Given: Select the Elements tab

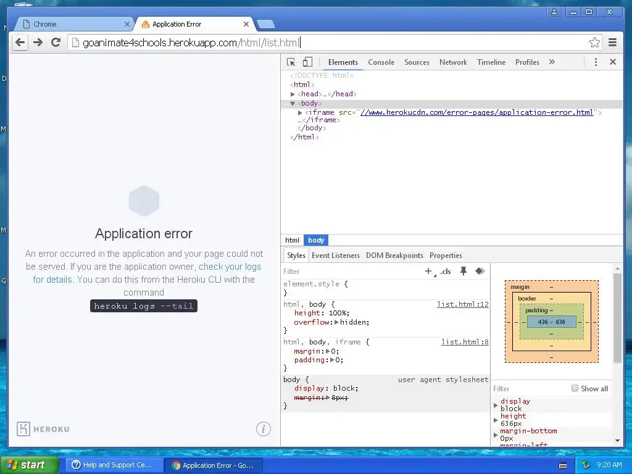Looking at the screenshot, I should click(x=343, y=62).
